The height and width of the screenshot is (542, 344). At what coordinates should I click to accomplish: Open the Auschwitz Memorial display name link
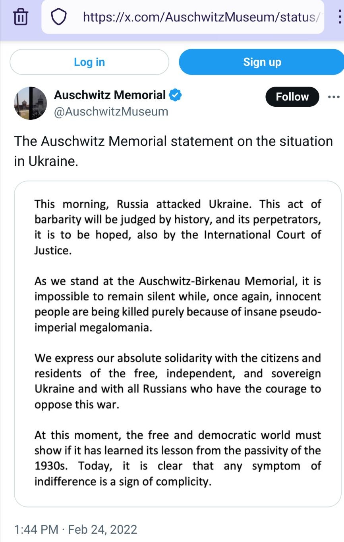tap(110, 95)
